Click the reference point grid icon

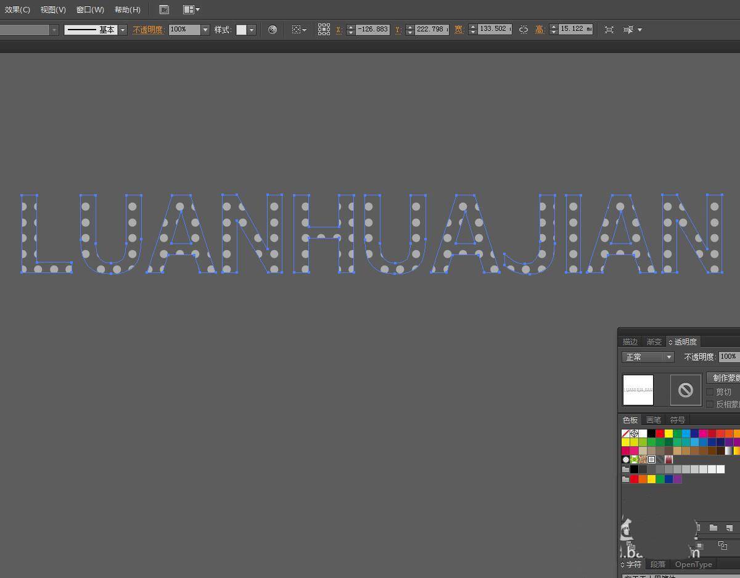[324, 30]
